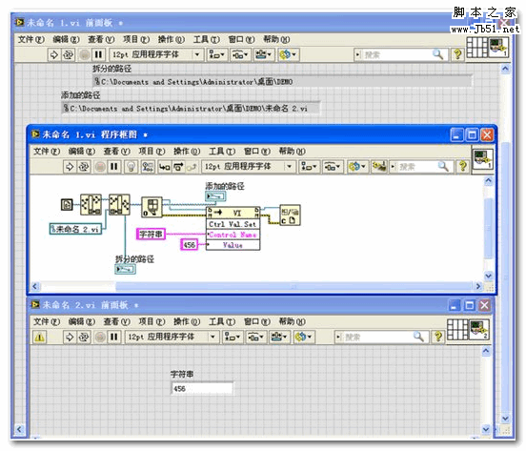Click Ctrl Val.Set method name
Image resolution: width=526 pixels, height=451 pixels.
click(x=233, y=224)
